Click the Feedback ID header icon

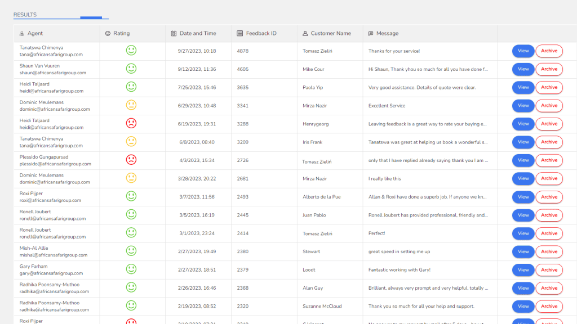click(x=240, y=34)
